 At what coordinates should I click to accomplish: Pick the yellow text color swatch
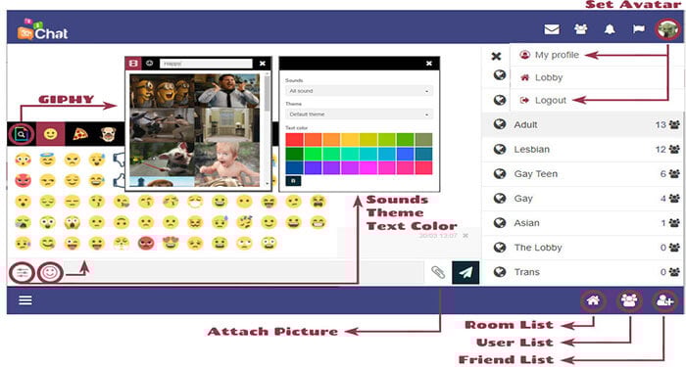click(x=350, y=139)
